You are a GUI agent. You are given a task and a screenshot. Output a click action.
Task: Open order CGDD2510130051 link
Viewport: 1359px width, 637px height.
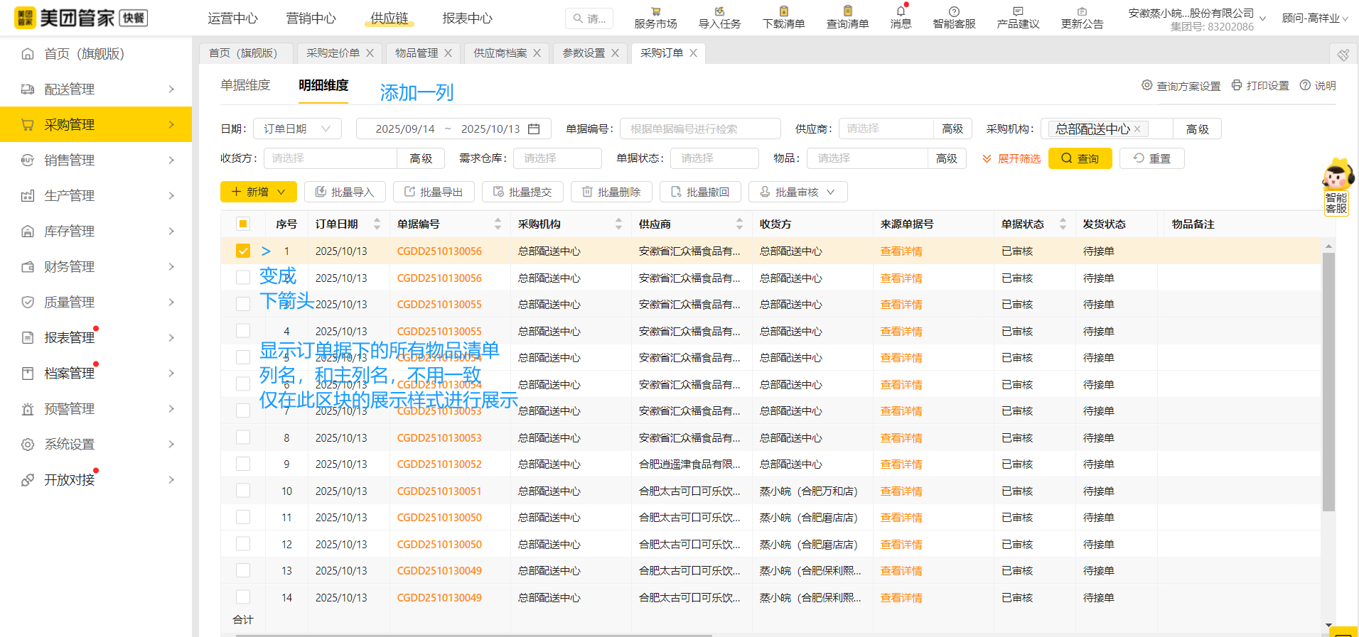(439, 491)
